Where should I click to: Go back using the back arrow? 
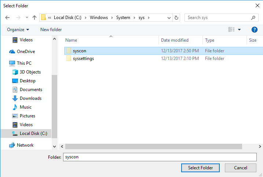click(7, 18)
